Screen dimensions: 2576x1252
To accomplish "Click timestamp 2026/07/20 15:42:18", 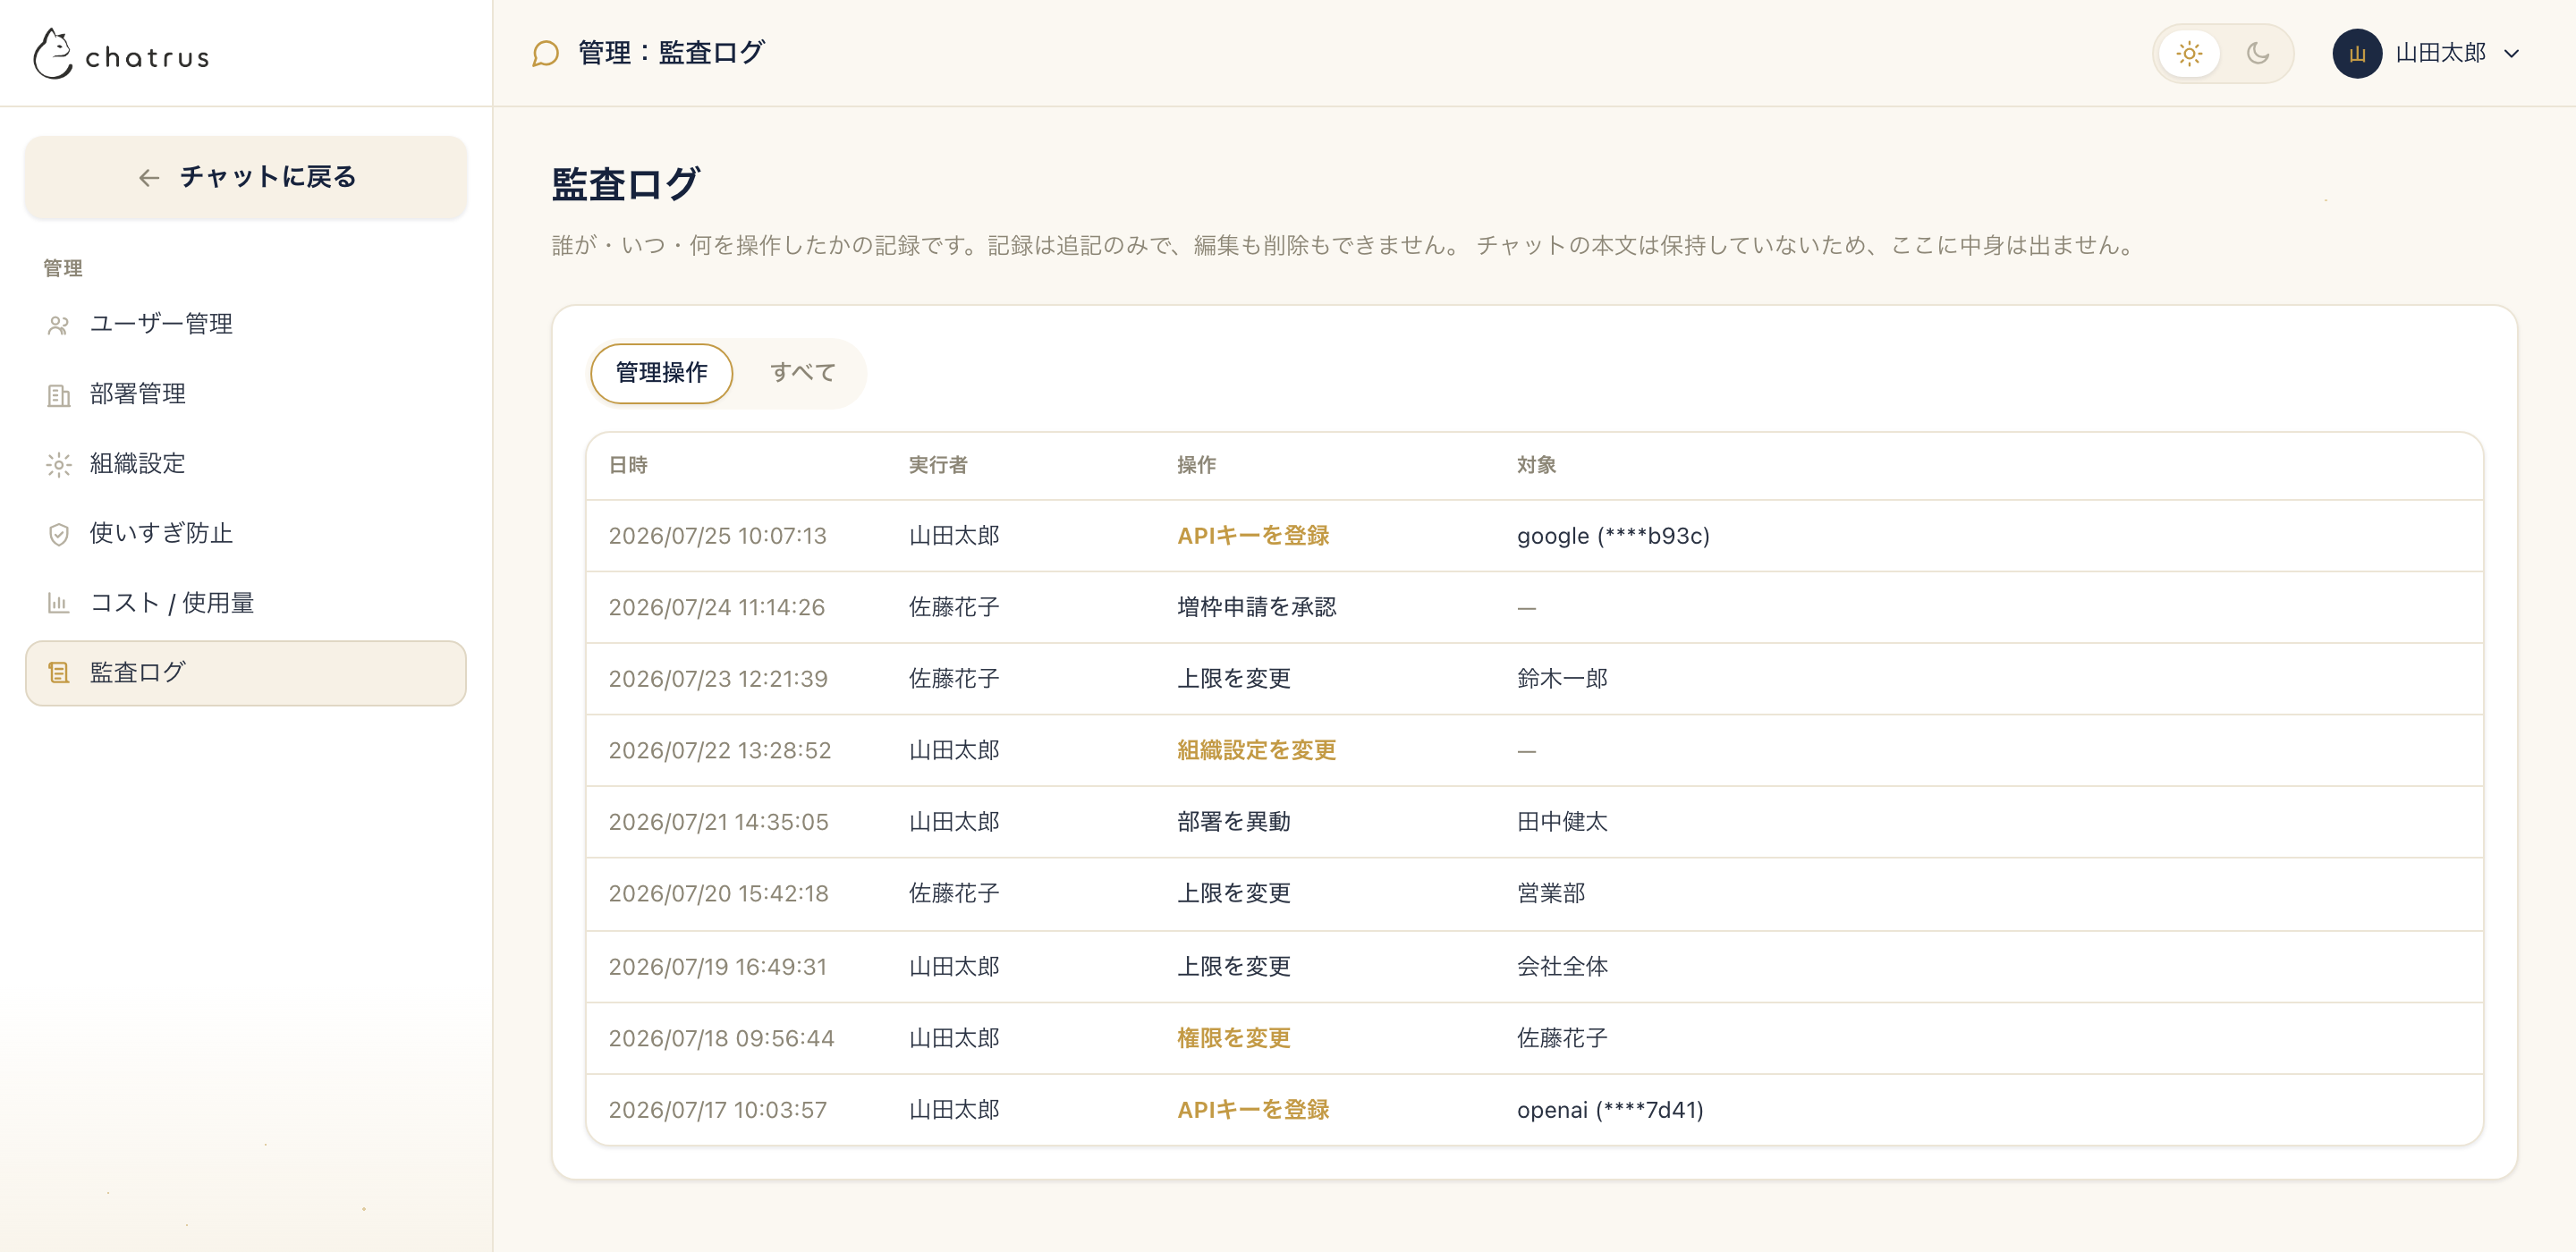I will pos(719,894).
